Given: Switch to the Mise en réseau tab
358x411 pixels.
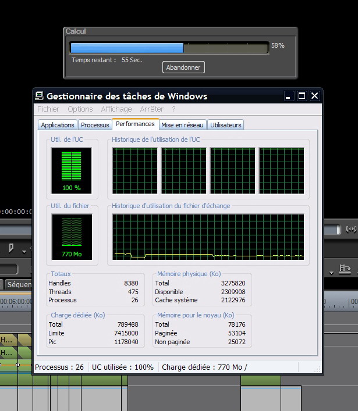Looking at the screenshot, I should 182,125.
